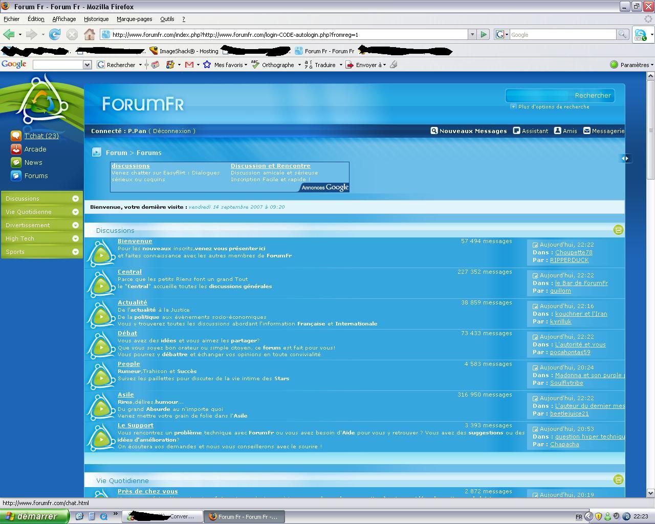Click the discussions Google ad link
The height and width of the screenshot is (524, 655).
point(130,166)
